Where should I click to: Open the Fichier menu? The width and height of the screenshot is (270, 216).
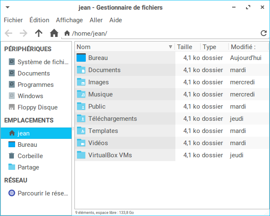click(x=13, y=20)
